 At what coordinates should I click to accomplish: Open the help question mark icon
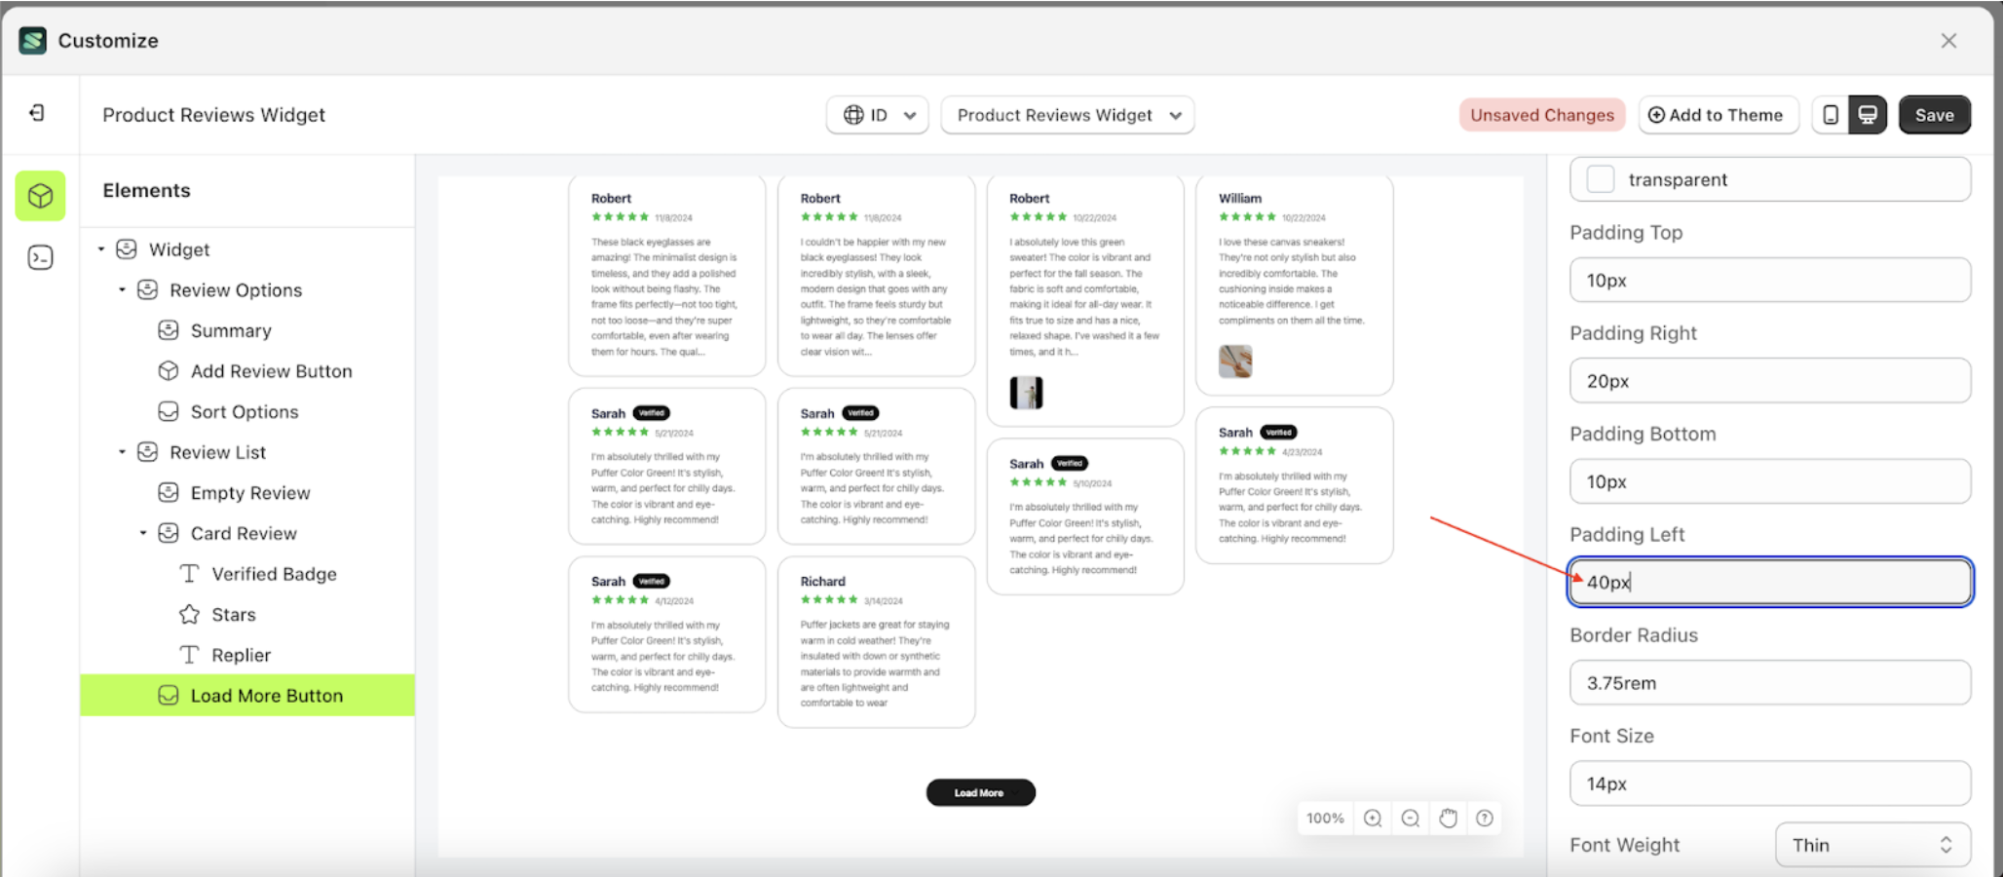click(x=1485, y=819)
